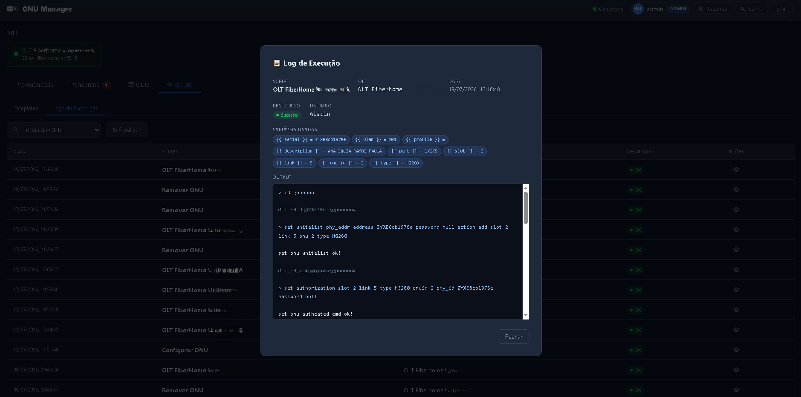This screenshot has height=397, width=801.
Task: View log for 12/07/2026, 17:24:35 row
Action: point(736,330)
